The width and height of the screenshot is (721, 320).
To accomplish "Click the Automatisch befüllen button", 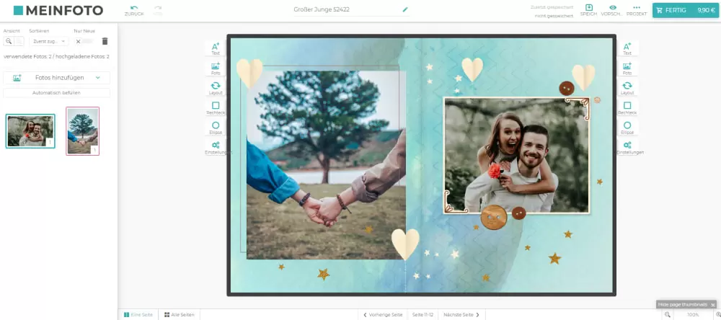I will [x=56, y=93].
